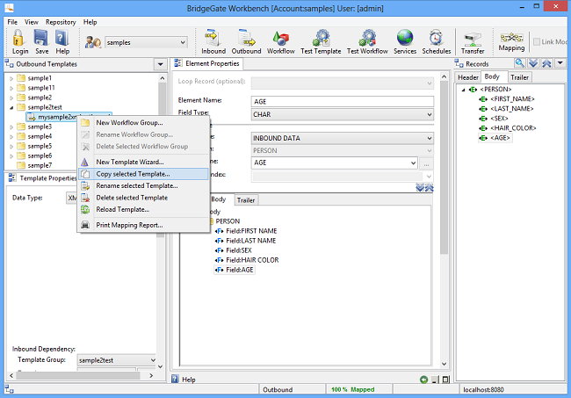
Task: Choose Print Mapping Report menu entry
Action: click(x=143, y=225)
